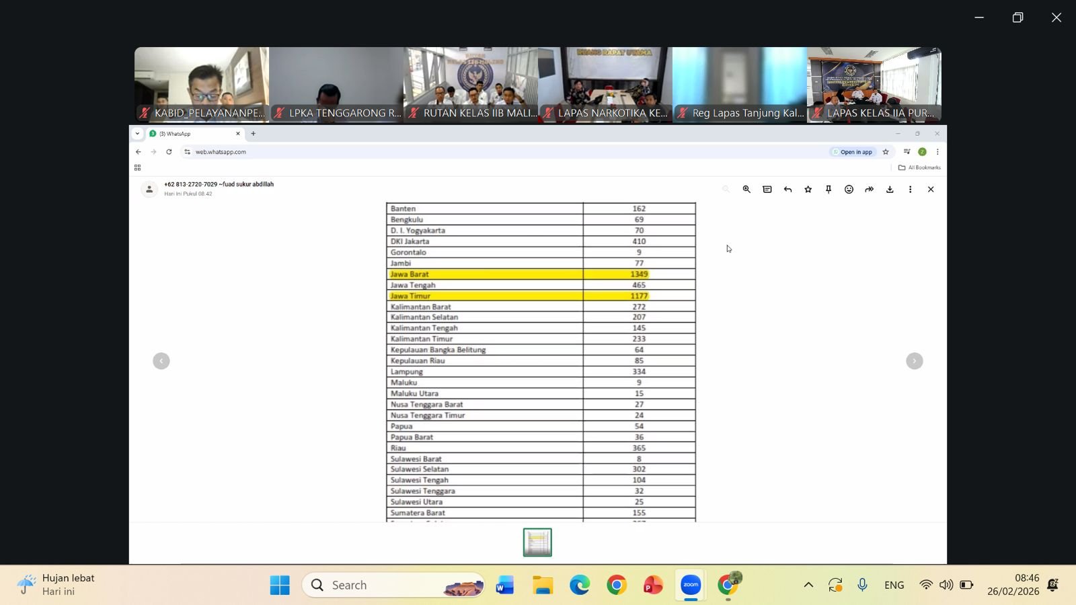Pin the message with the pin icon
This screenshot has width=1076, height=605.
pos(829,190)
